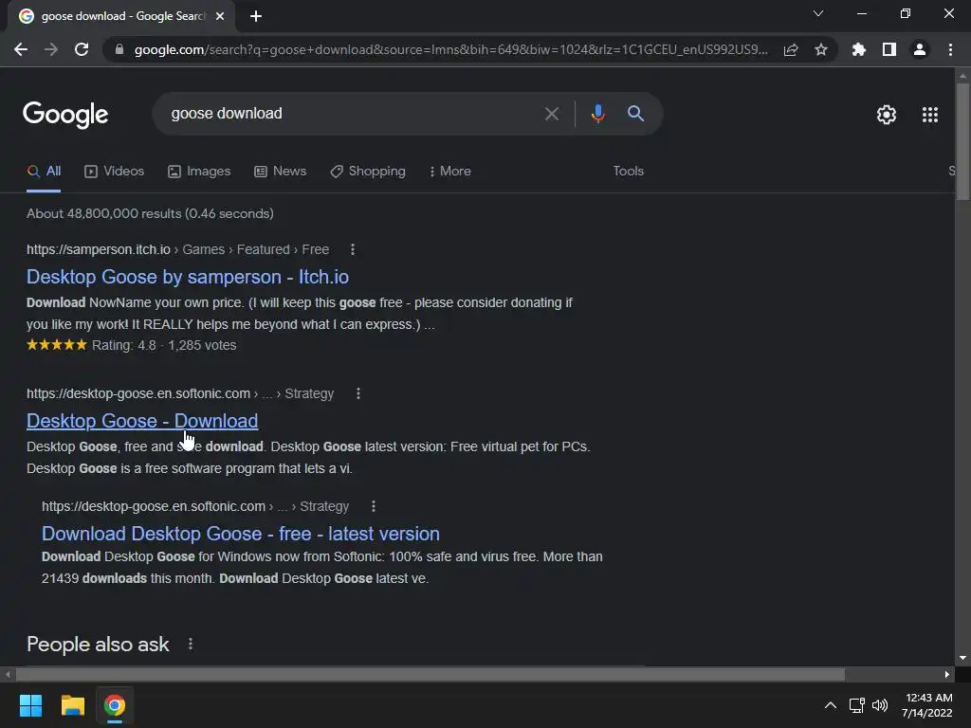Open the Chrome profile avatar icon
The width and height of the screenshot is (971, 728).
[x=920, y=49]
